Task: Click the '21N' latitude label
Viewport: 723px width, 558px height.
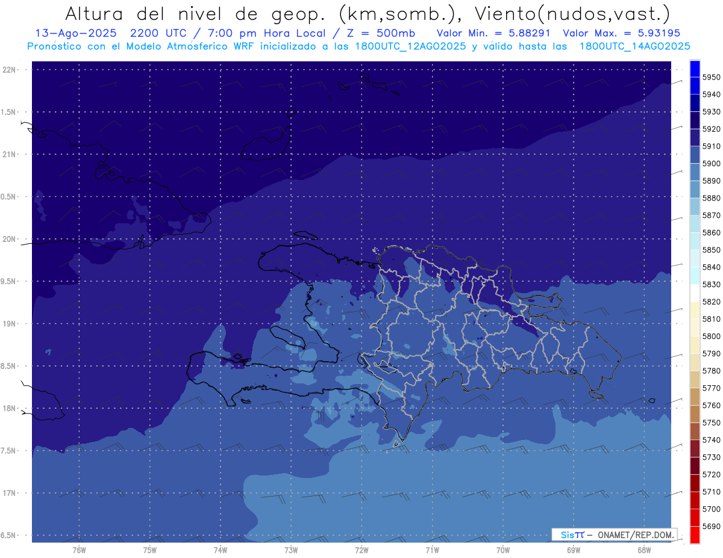Action: point(9,155)
